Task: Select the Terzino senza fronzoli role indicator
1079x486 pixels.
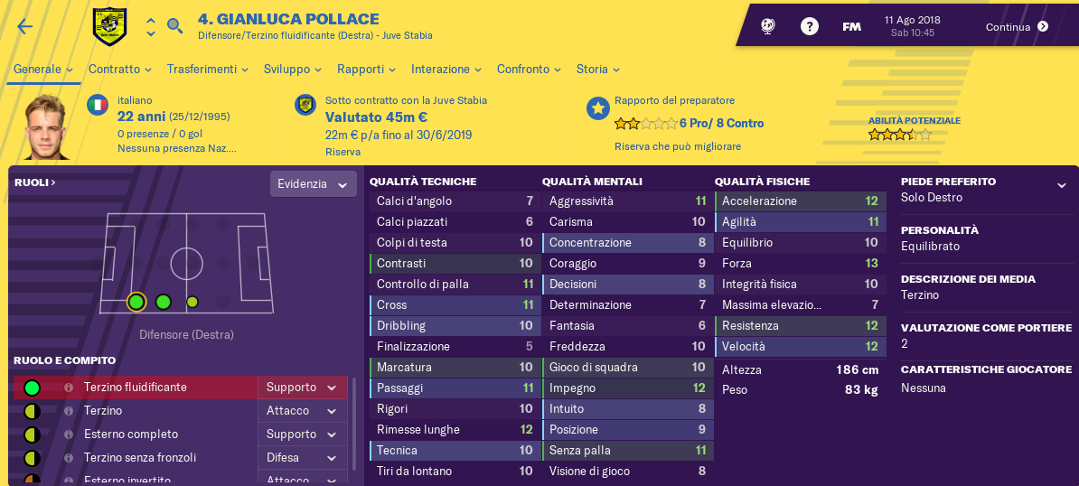Action: point(32,458)
